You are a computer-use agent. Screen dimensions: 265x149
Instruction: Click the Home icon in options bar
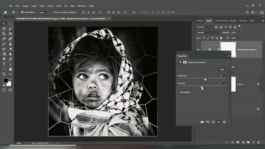point(5,12)
